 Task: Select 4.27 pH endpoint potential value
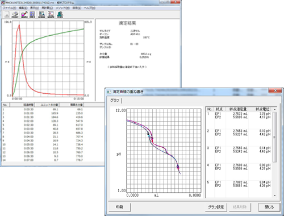pyautogui.click(x=265, y=169)
